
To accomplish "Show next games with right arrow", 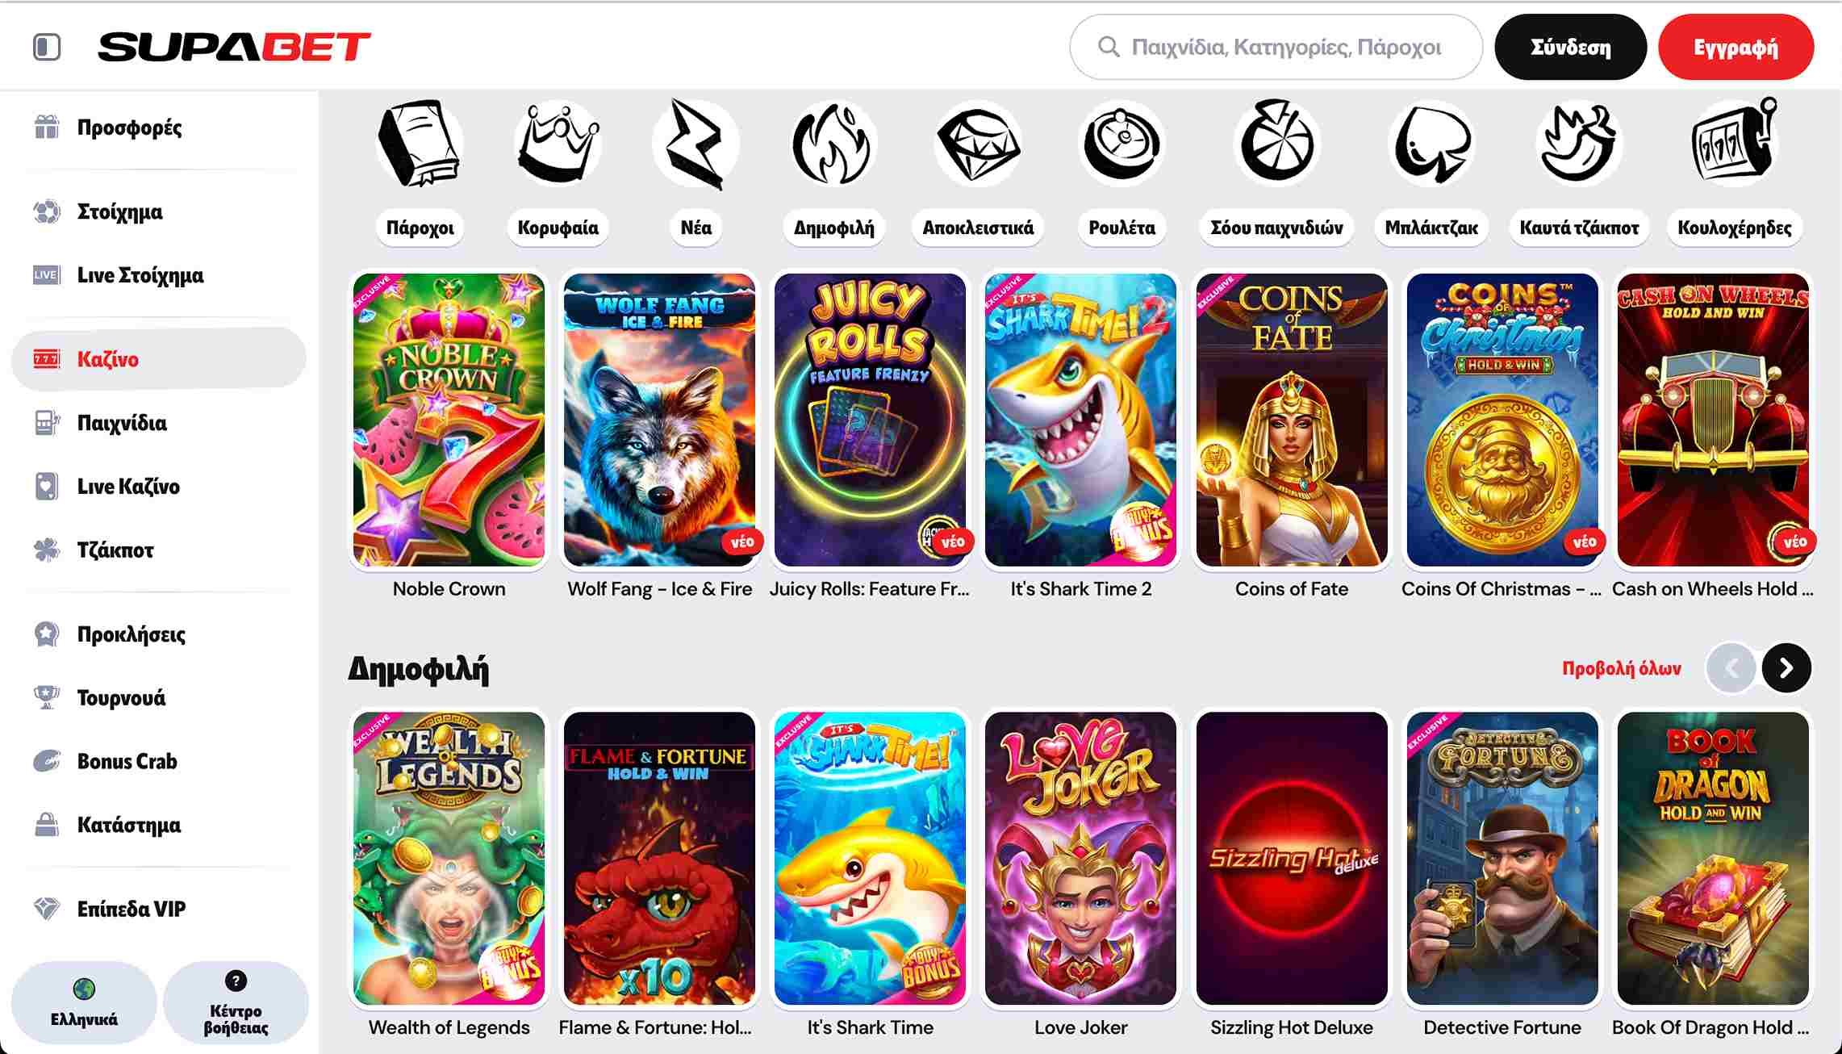I will 1786,667.
